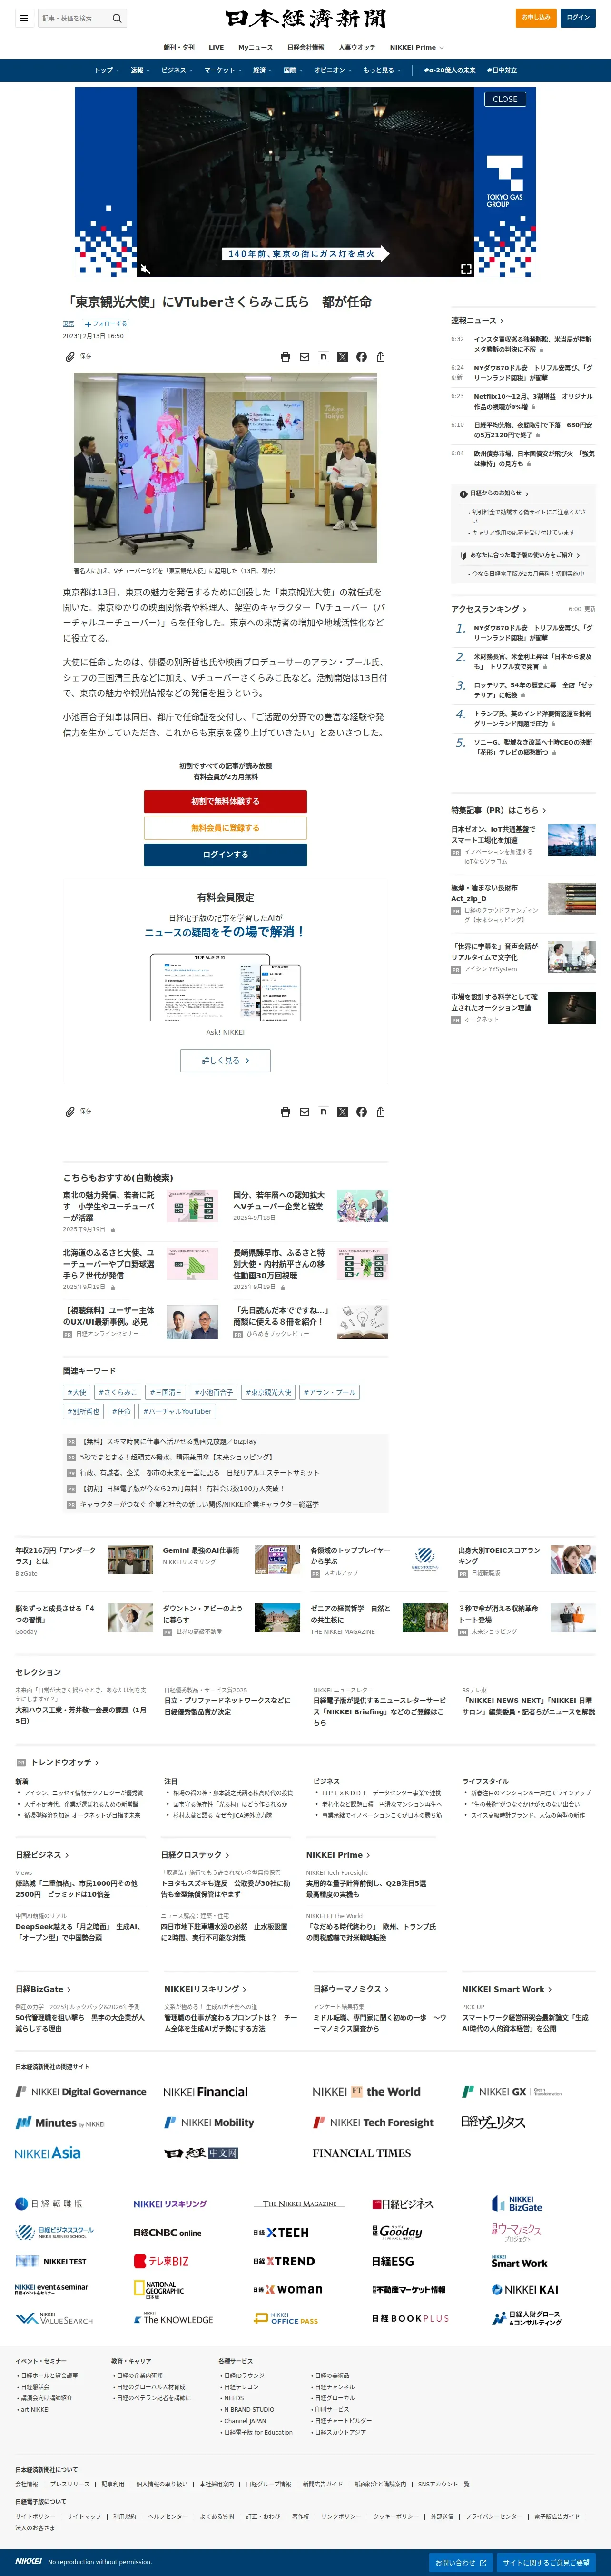This screenshot has height=2576, width=611.
Task: Open NIKKEI Financial logo link
Action: click(206, 2092)
